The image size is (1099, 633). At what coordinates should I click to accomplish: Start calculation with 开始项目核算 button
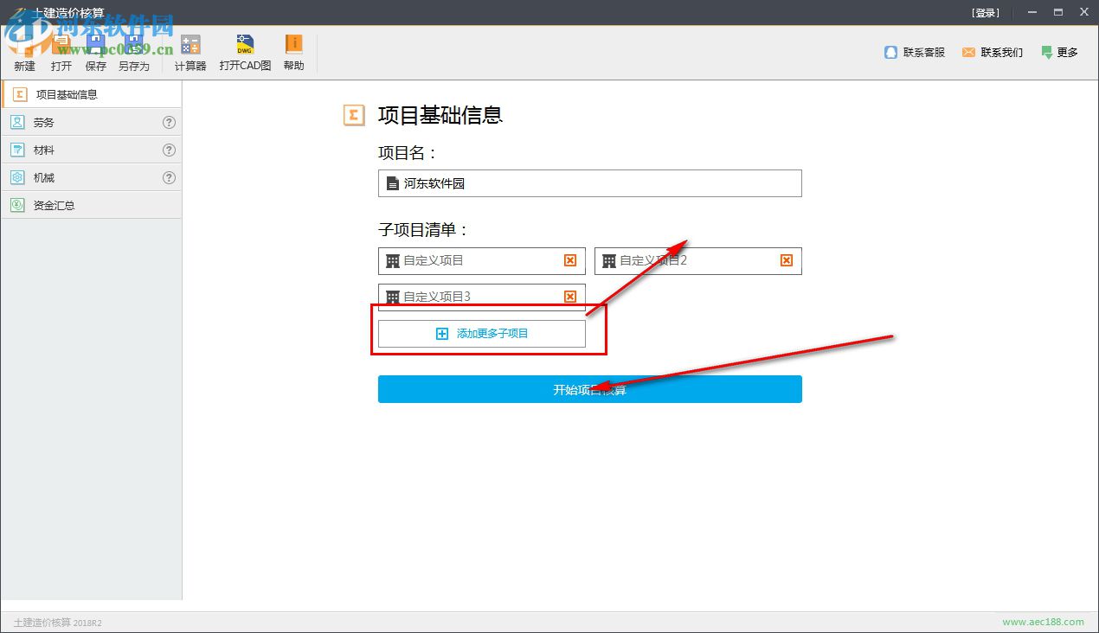tap(590, 389)
